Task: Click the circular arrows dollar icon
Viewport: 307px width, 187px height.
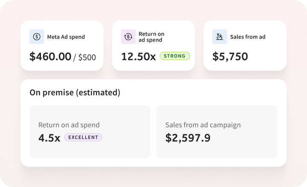Action: pyautogui.click(x=128, y=37)
